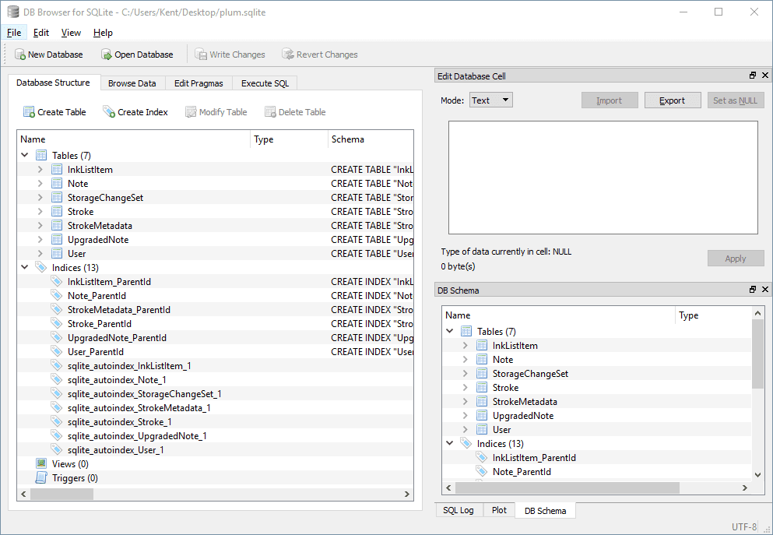Select StrokeMetadata_ParentId index row

click(215, 310)
